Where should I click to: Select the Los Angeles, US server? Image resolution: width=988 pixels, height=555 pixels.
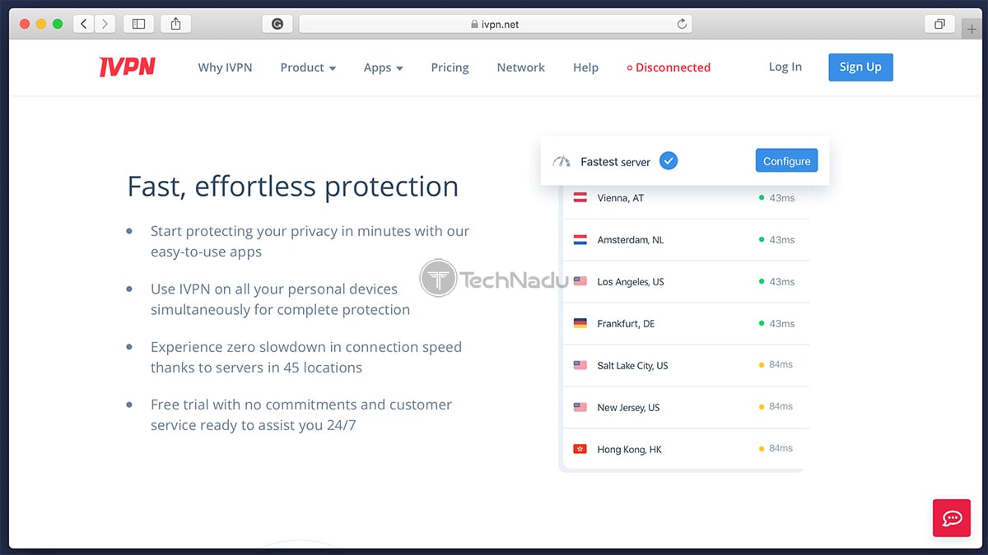click(x=687, y=281)
